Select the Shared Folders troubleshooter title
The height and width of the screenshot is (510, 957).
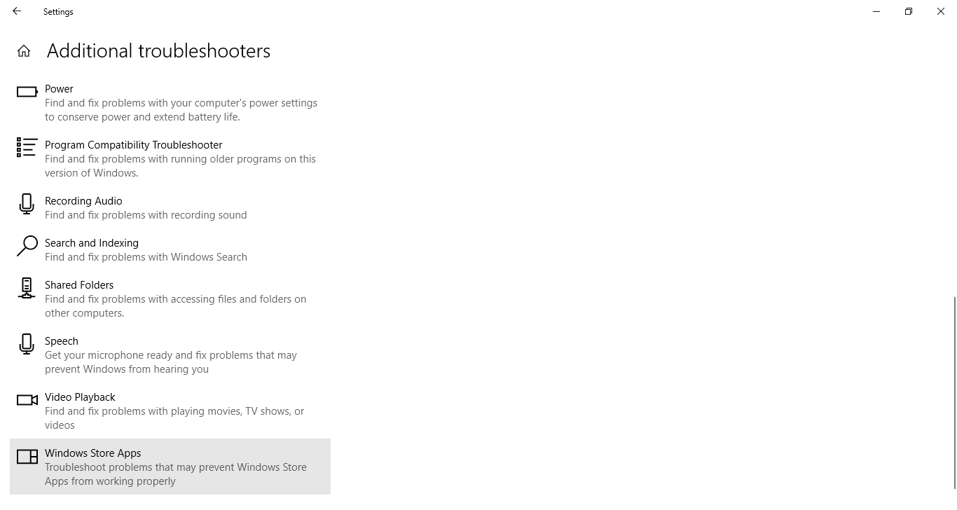[79, 285]
